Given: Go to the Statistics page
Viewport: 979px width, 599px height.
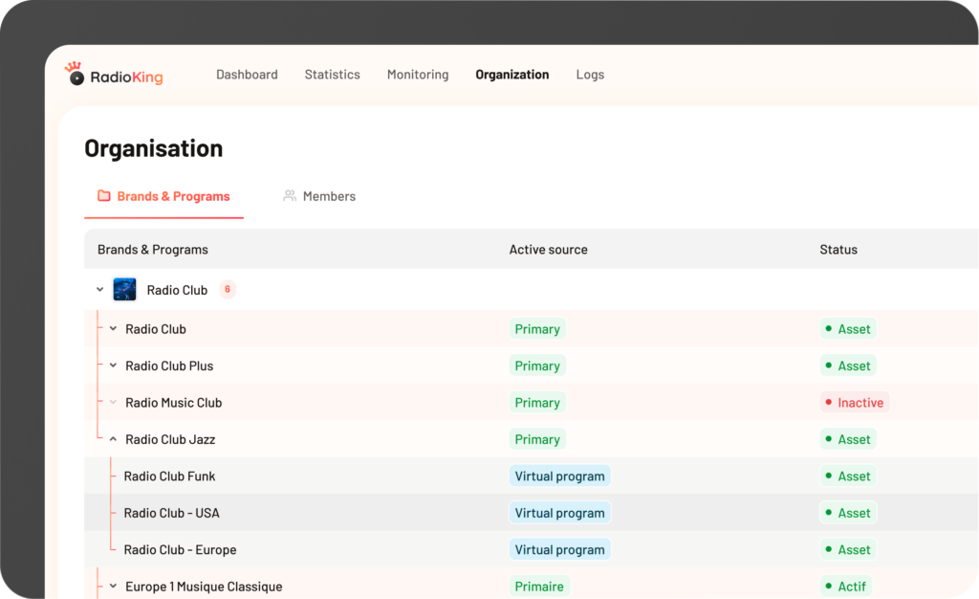Looking at the screenshot, I should [x=332, y=75].
